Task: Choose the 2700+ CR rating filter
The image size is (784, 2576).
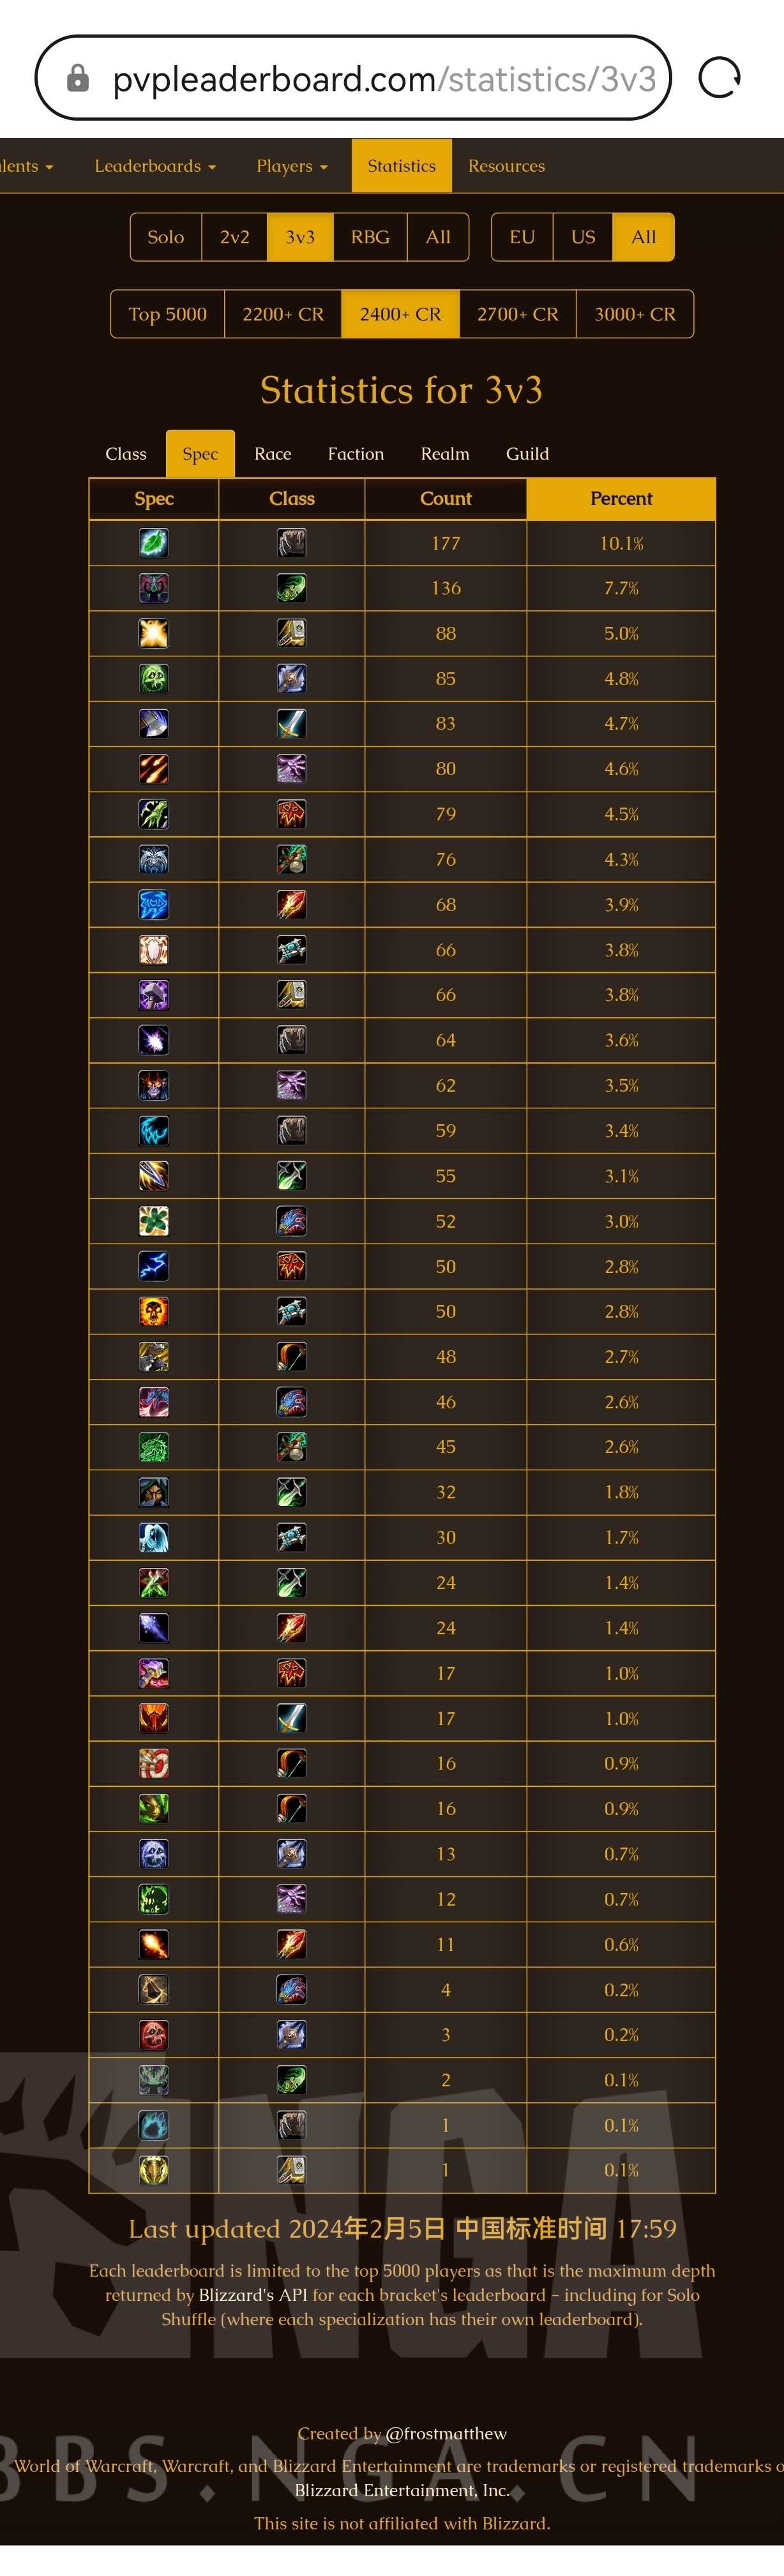Action: (517, 314)
